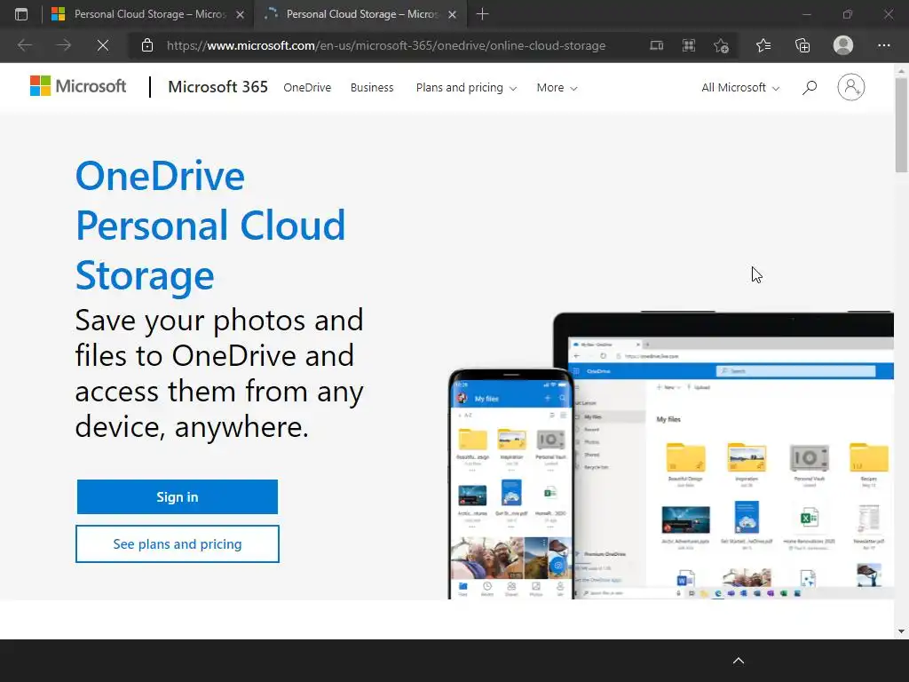Image resolution: width=909 pixels, height=682 pixels.
Task: Open the OneDrive nav item
Action: point(307,88)
